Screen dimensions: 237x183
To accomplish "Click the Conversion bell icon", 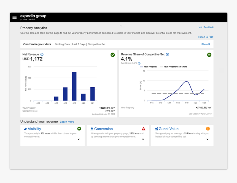I will (x=92, y=129).
